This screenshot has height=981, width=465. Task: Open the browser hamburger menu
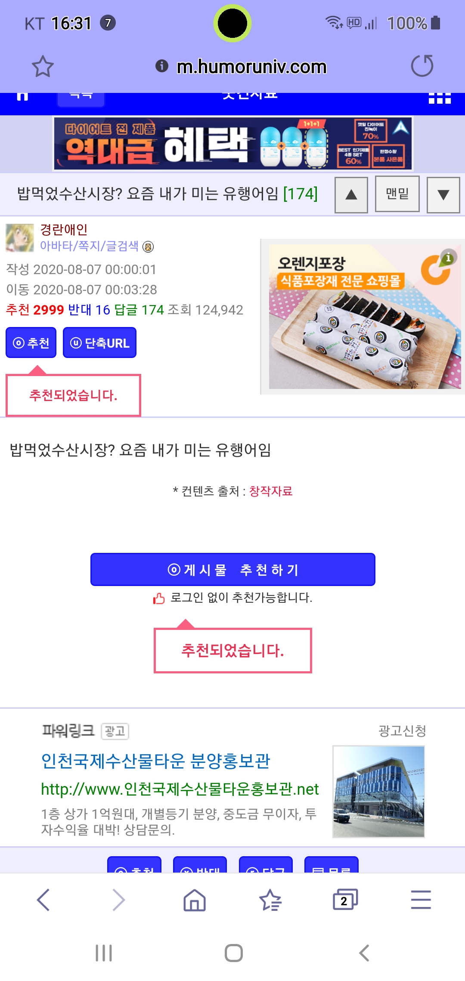tap(421, 900)
